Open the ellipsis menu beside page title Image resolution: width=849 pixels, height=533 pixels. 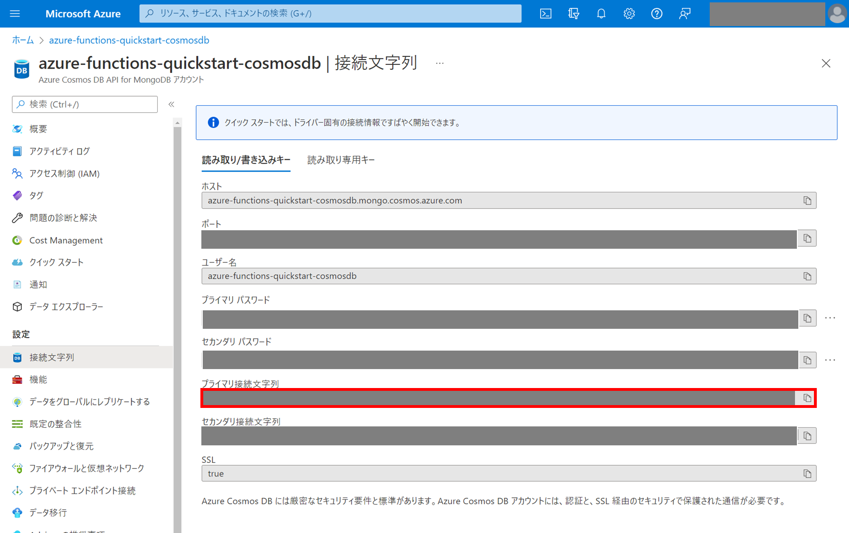coord(440,63)
